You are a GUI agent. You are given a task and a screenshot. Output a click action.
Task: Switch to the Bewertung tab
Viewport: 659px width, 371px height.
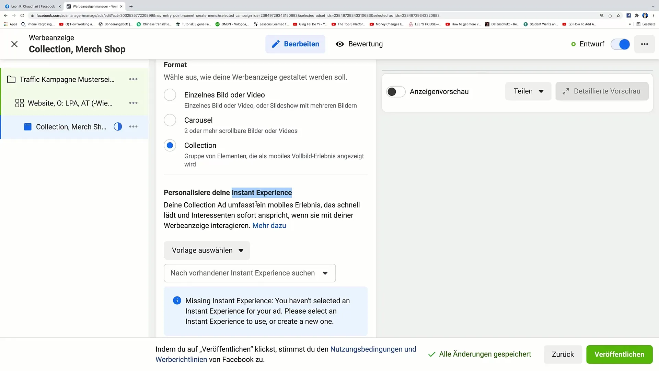point(359,44)
